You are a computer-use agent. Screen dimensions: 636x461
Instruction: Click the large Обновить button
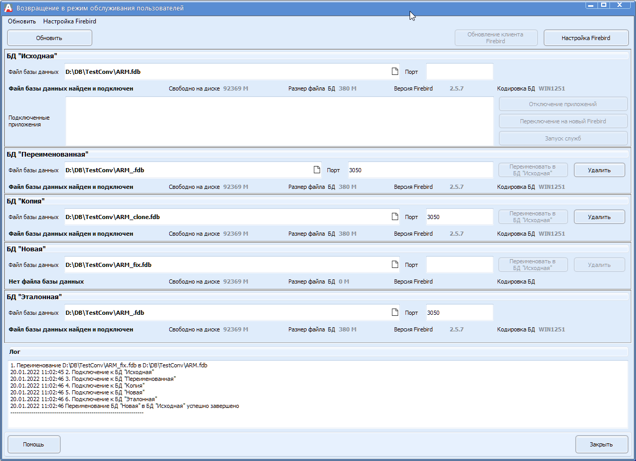click(x=49, y=38)
